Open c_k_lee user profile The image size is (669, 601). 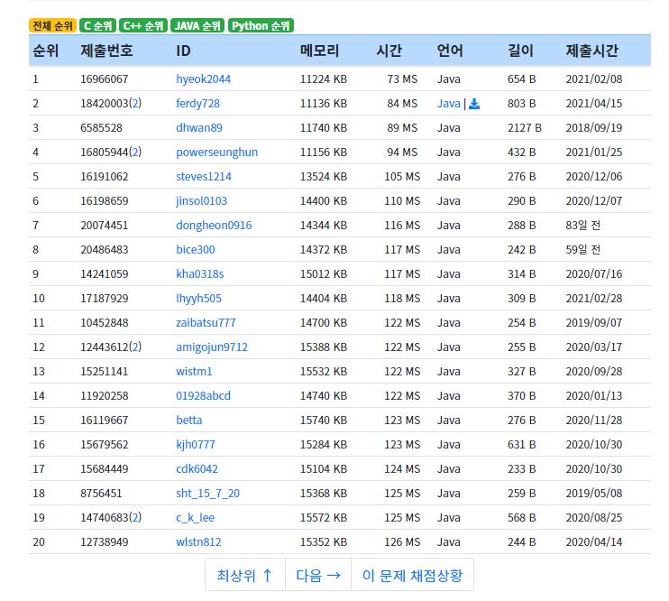pyautogui.click(x=195, y=518)
